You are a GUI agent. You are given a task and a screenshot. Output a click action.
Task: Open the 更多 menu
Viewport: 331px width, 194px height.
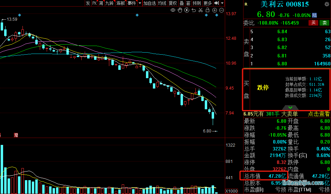(208, 3)
